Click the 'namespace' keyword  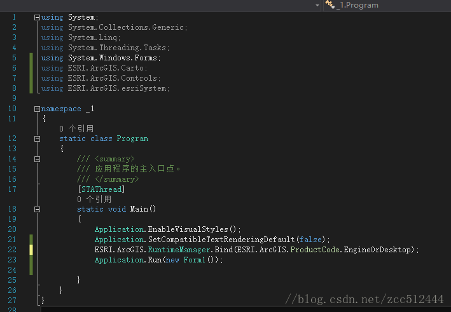pyautogui.click(x=61, y=109)
